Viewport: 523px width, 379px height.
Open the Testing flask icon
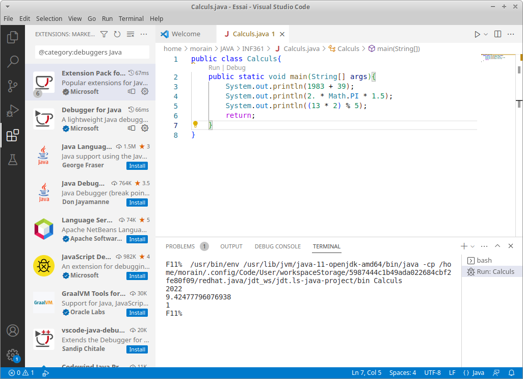click(x=13, y=160)
